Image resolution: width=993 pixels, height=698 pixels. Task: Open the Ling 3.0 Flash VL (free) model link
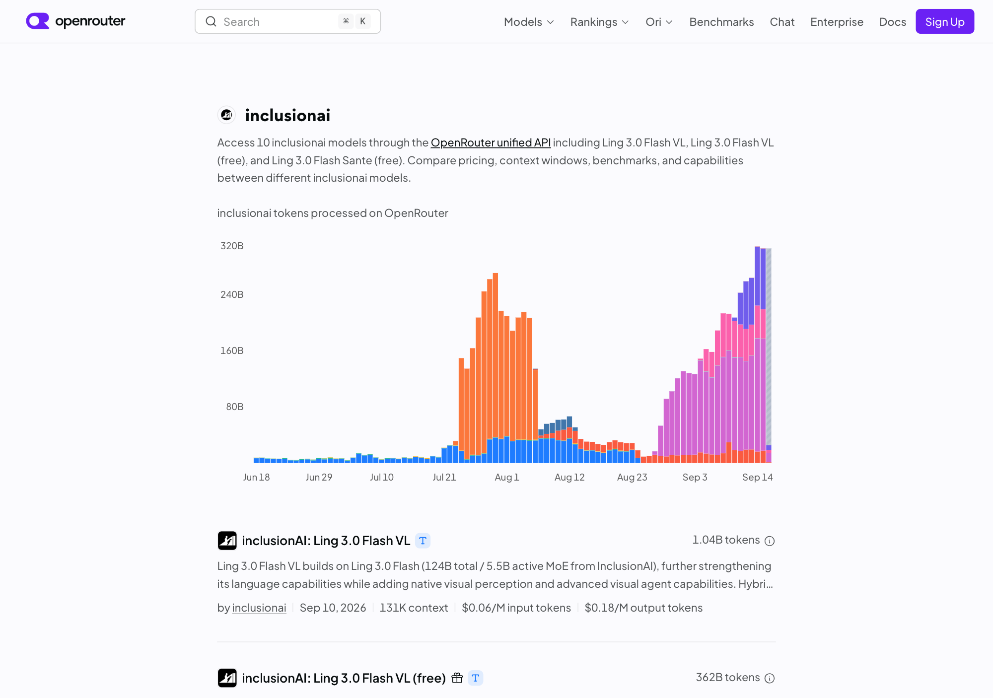(x=344, y=678)
